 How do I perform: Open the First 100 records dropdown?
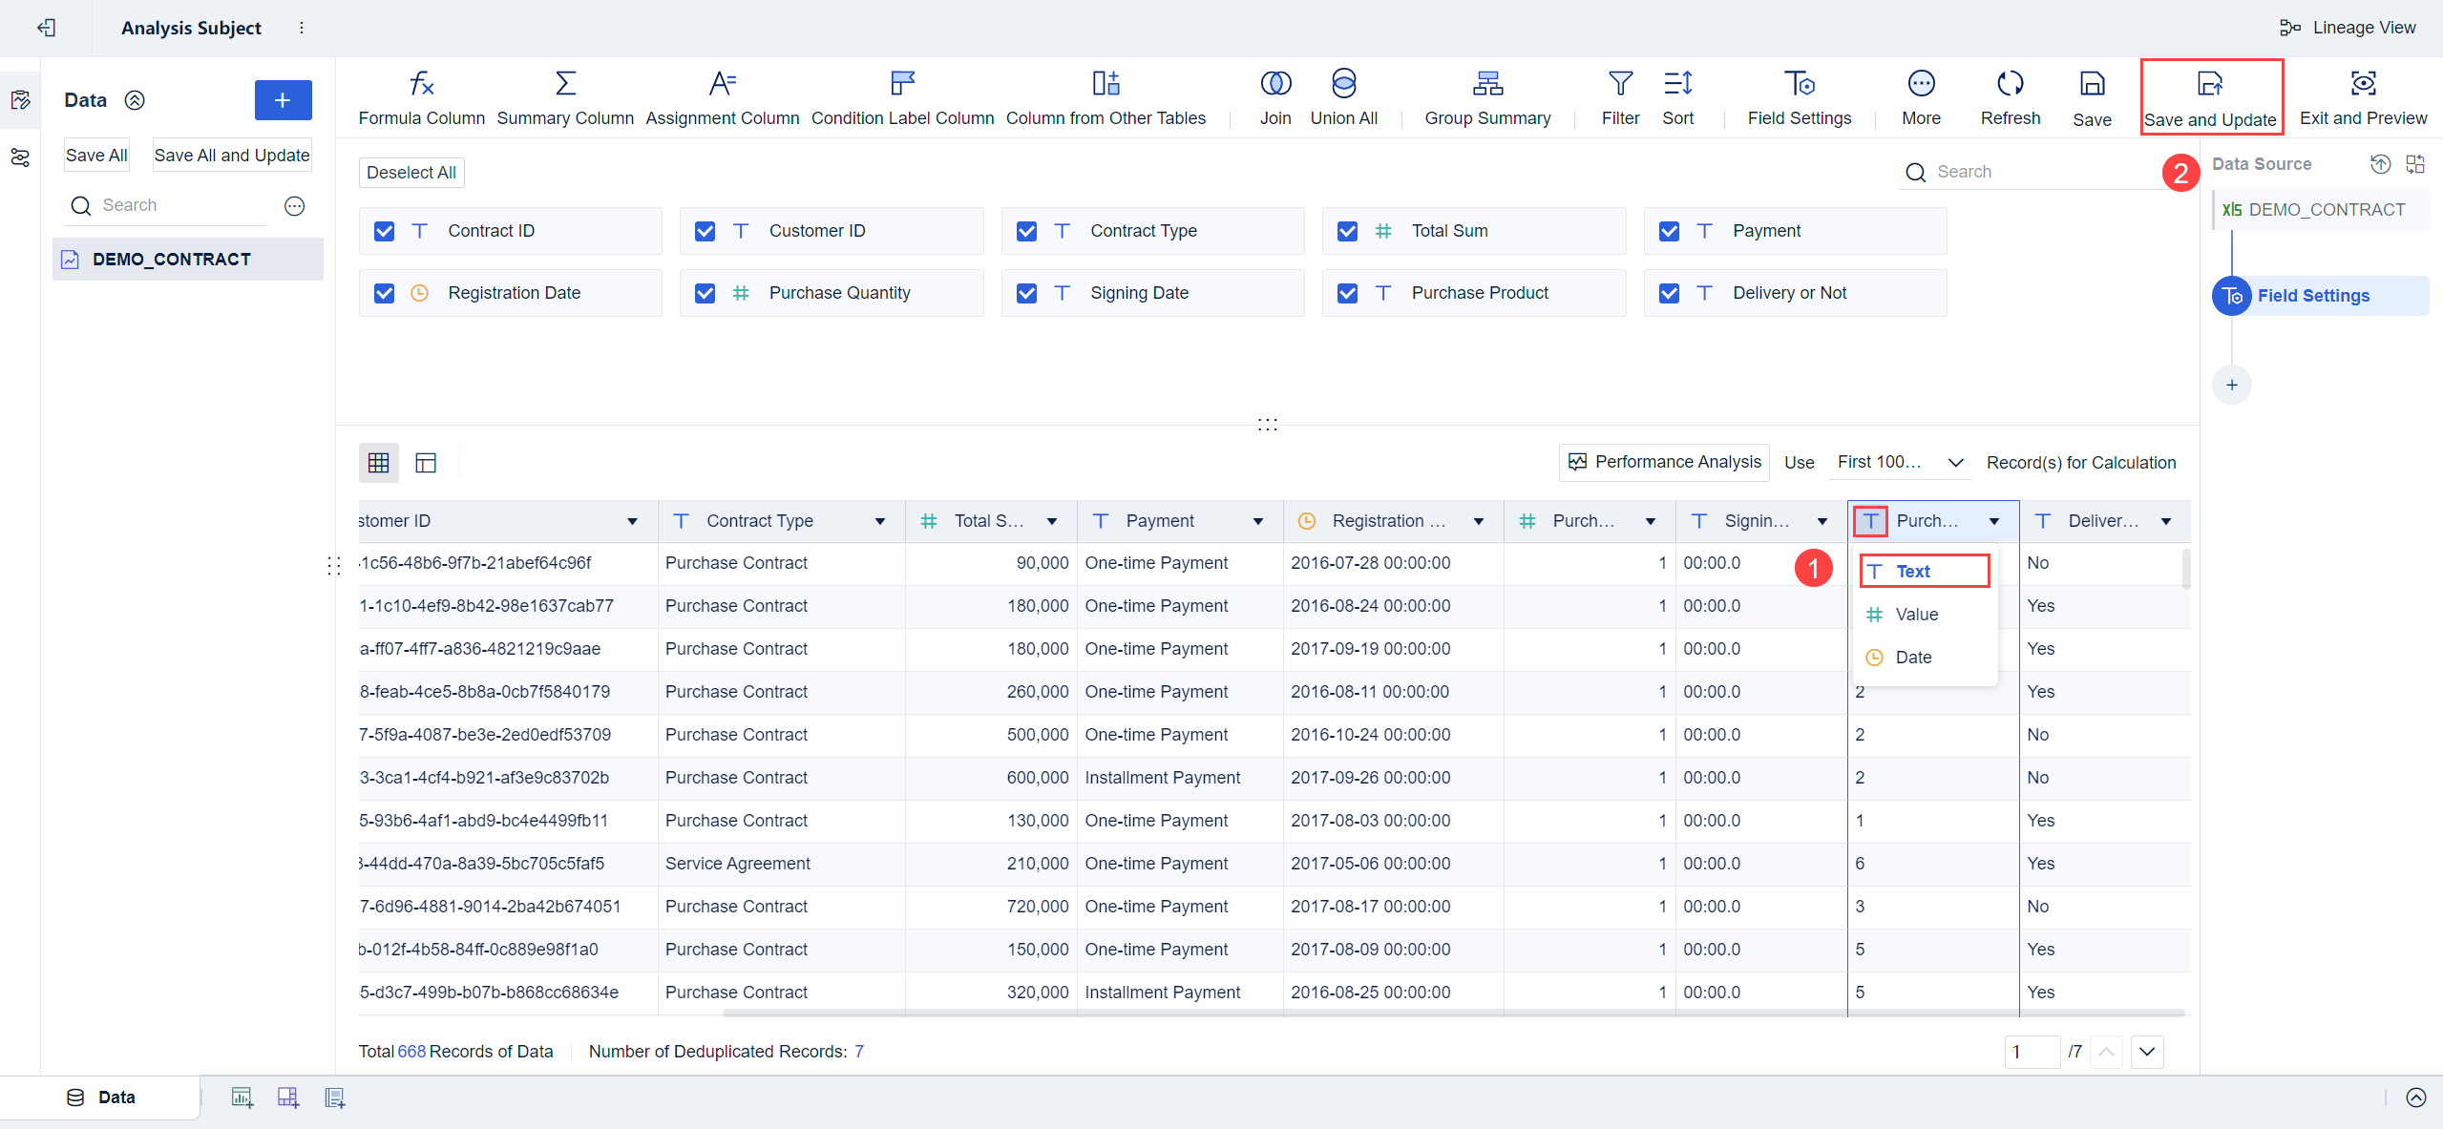[1898, 462]
